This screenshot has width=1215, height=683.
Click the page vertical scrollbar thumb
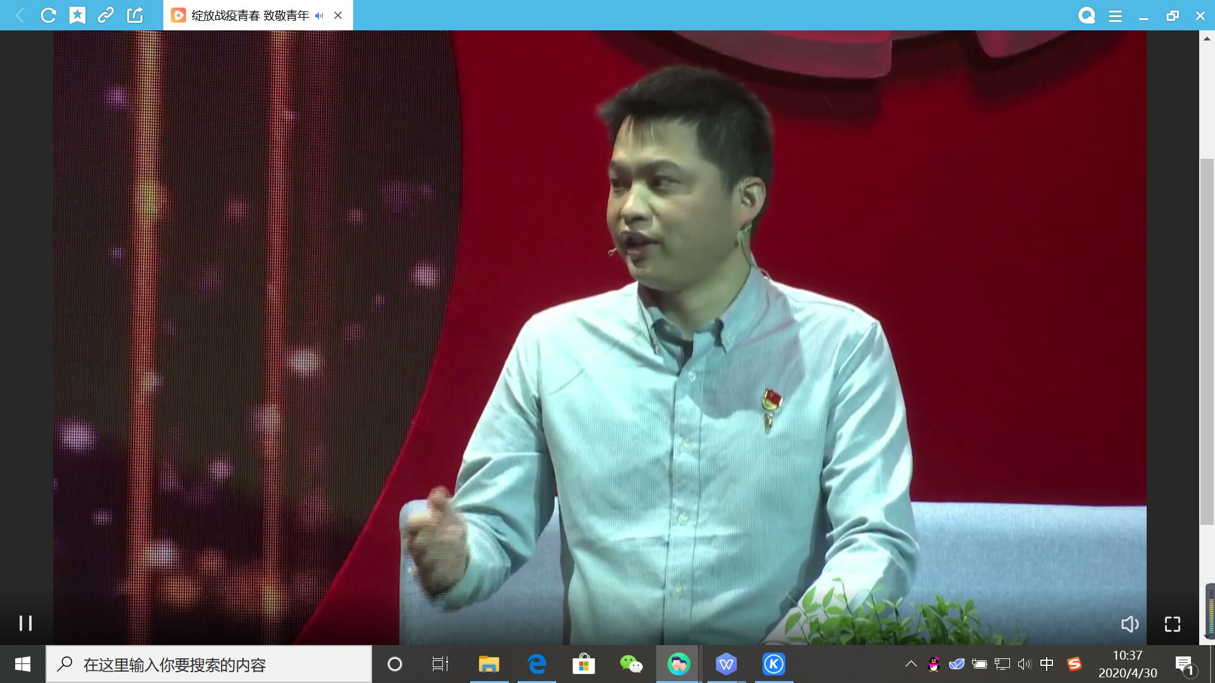click(1207, 341)
